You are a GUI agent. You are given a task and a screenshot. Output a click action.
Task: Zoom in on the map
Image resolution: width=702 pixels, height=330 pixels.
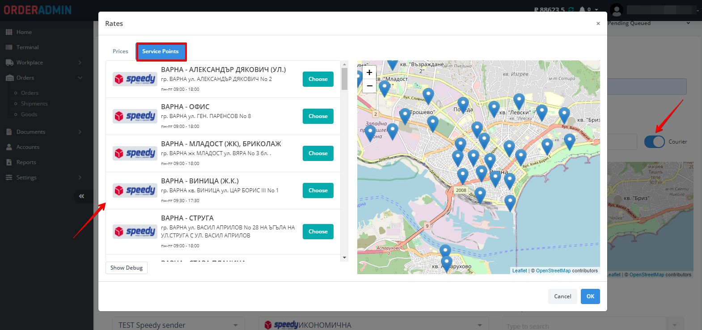coord(369,72)
